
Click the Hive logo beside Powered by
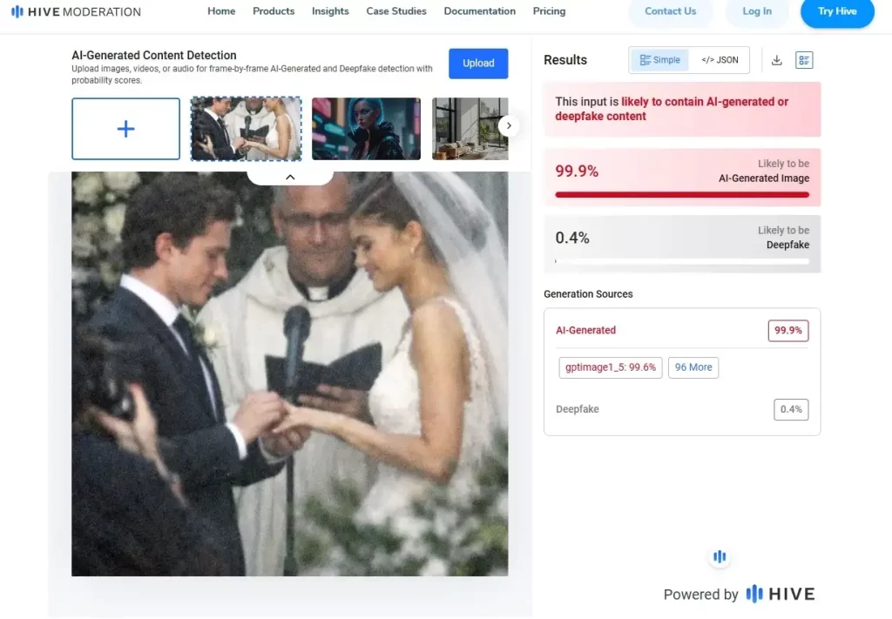[780, 595]
